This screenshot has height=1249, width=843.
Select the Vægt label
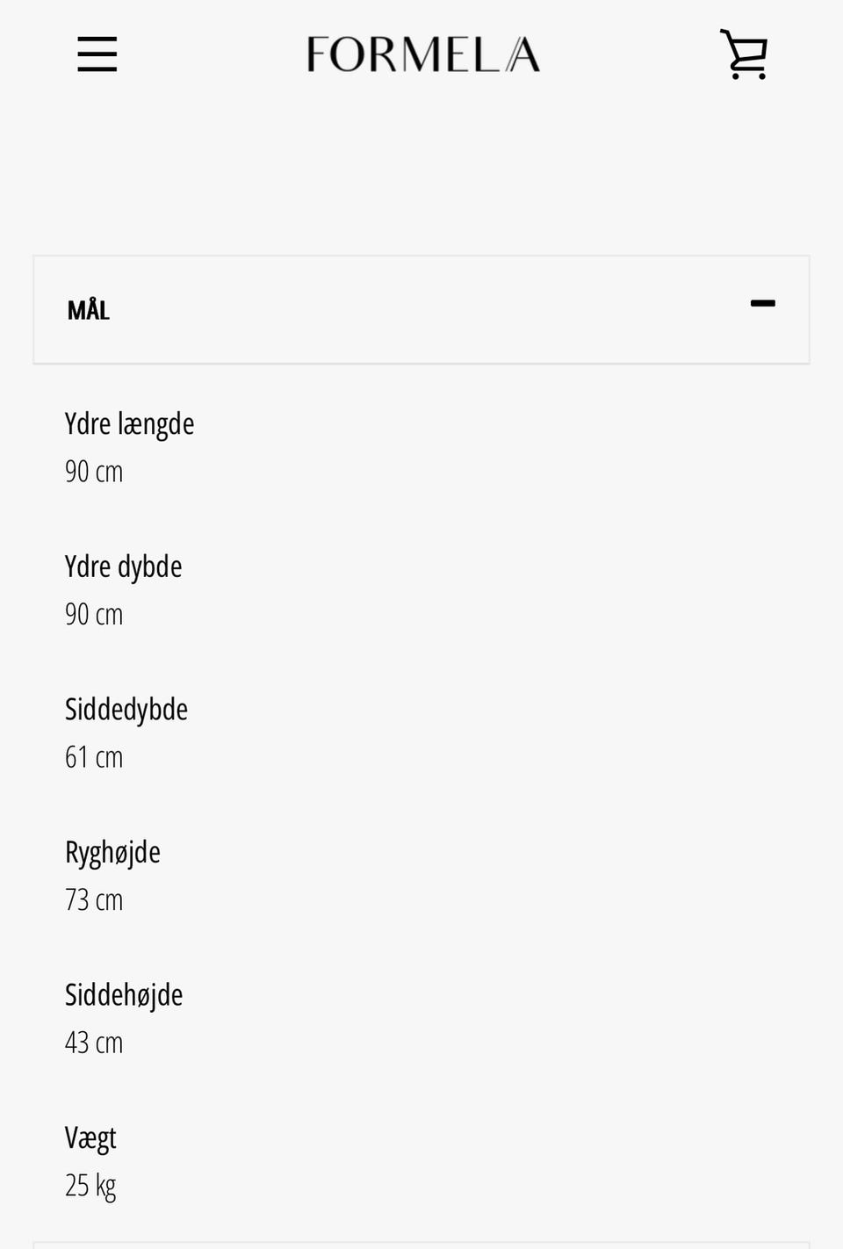click(90, 1138)
